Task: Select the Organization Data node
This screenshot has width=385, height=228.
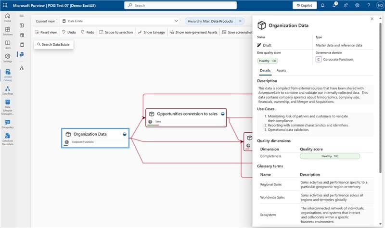Action: pos(95,138)
